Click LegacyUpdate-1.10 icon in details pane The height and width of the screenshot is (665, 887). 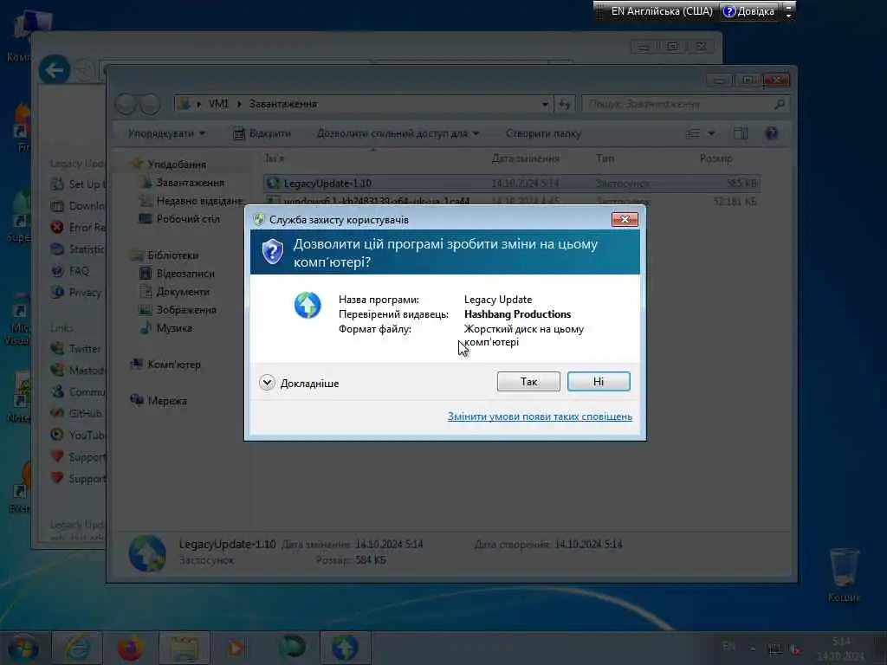(x=147, y=553)
